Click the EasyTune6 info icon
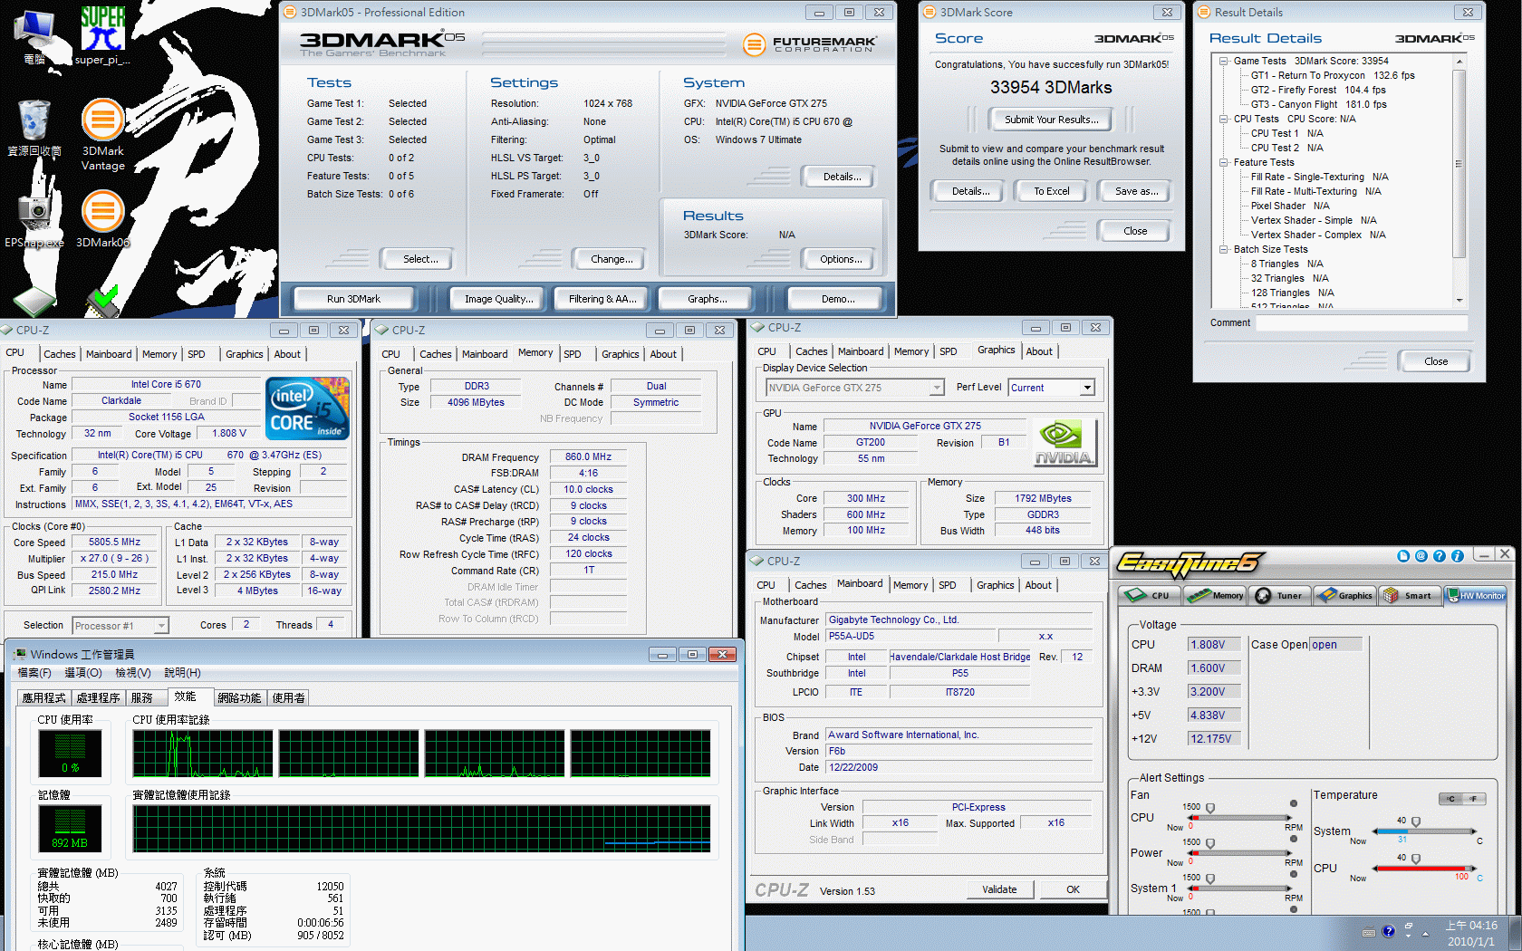Image resolution: width=1522 pixels, height=951 pixels. point(1457,556)
